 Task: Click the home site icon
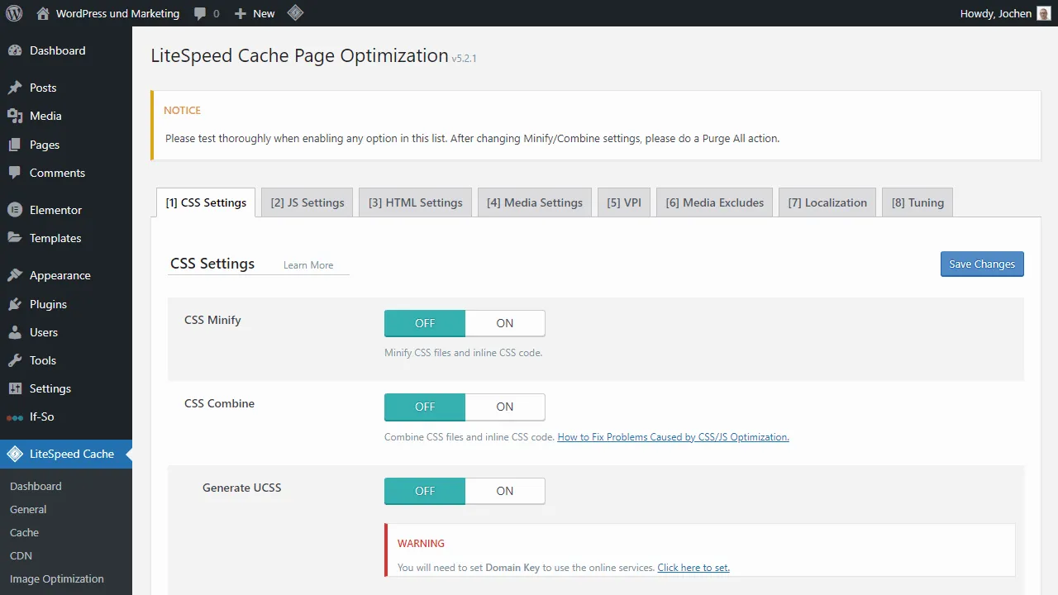pos(43,13)
